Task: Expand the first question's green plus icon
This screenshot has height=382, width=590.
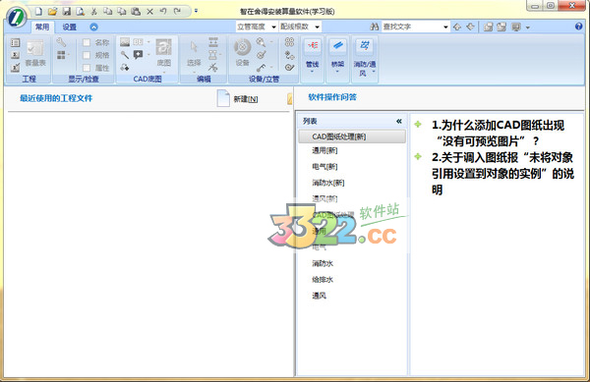Action: 418,125
